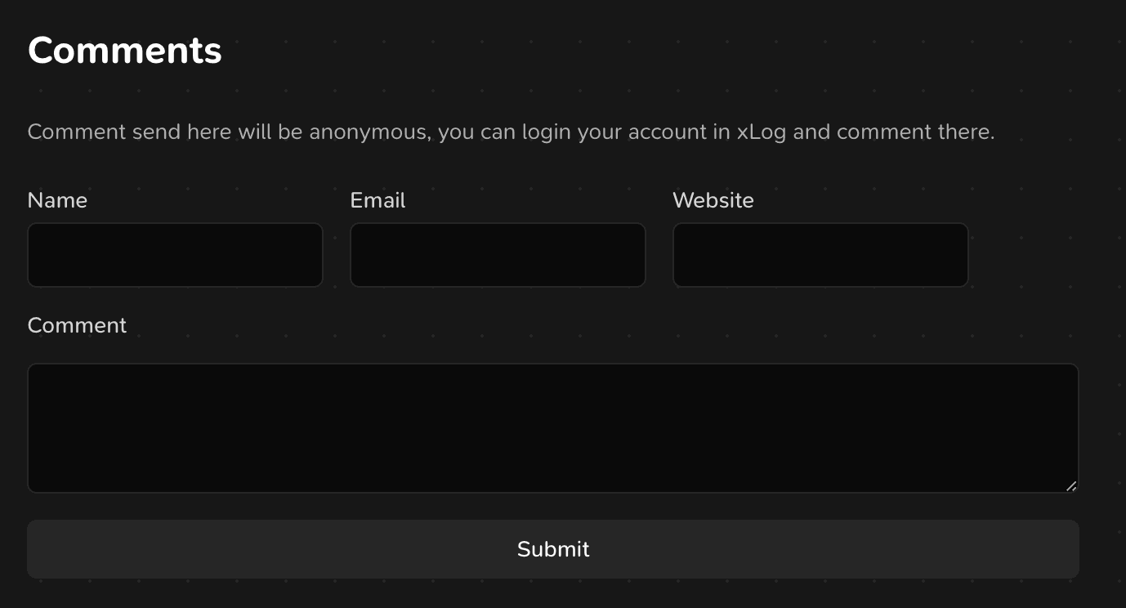The image size is (1126, 608).
Task: Click the Comments section heading
Action: pyautogui.click(x=125, y=51)
